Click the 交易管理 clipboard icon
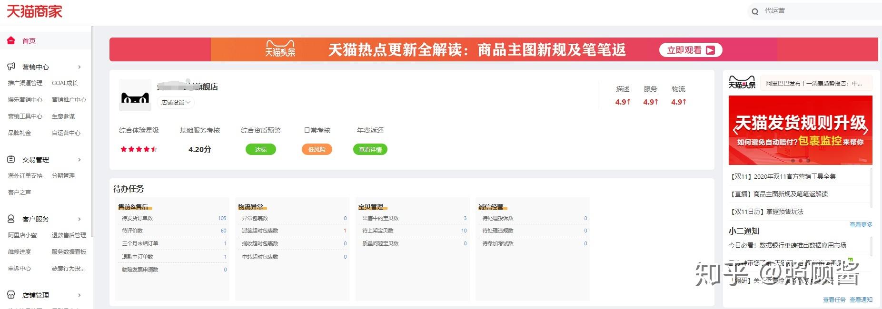Image resolution: width=882 pixels, height=309 pixels. (11, 159)
